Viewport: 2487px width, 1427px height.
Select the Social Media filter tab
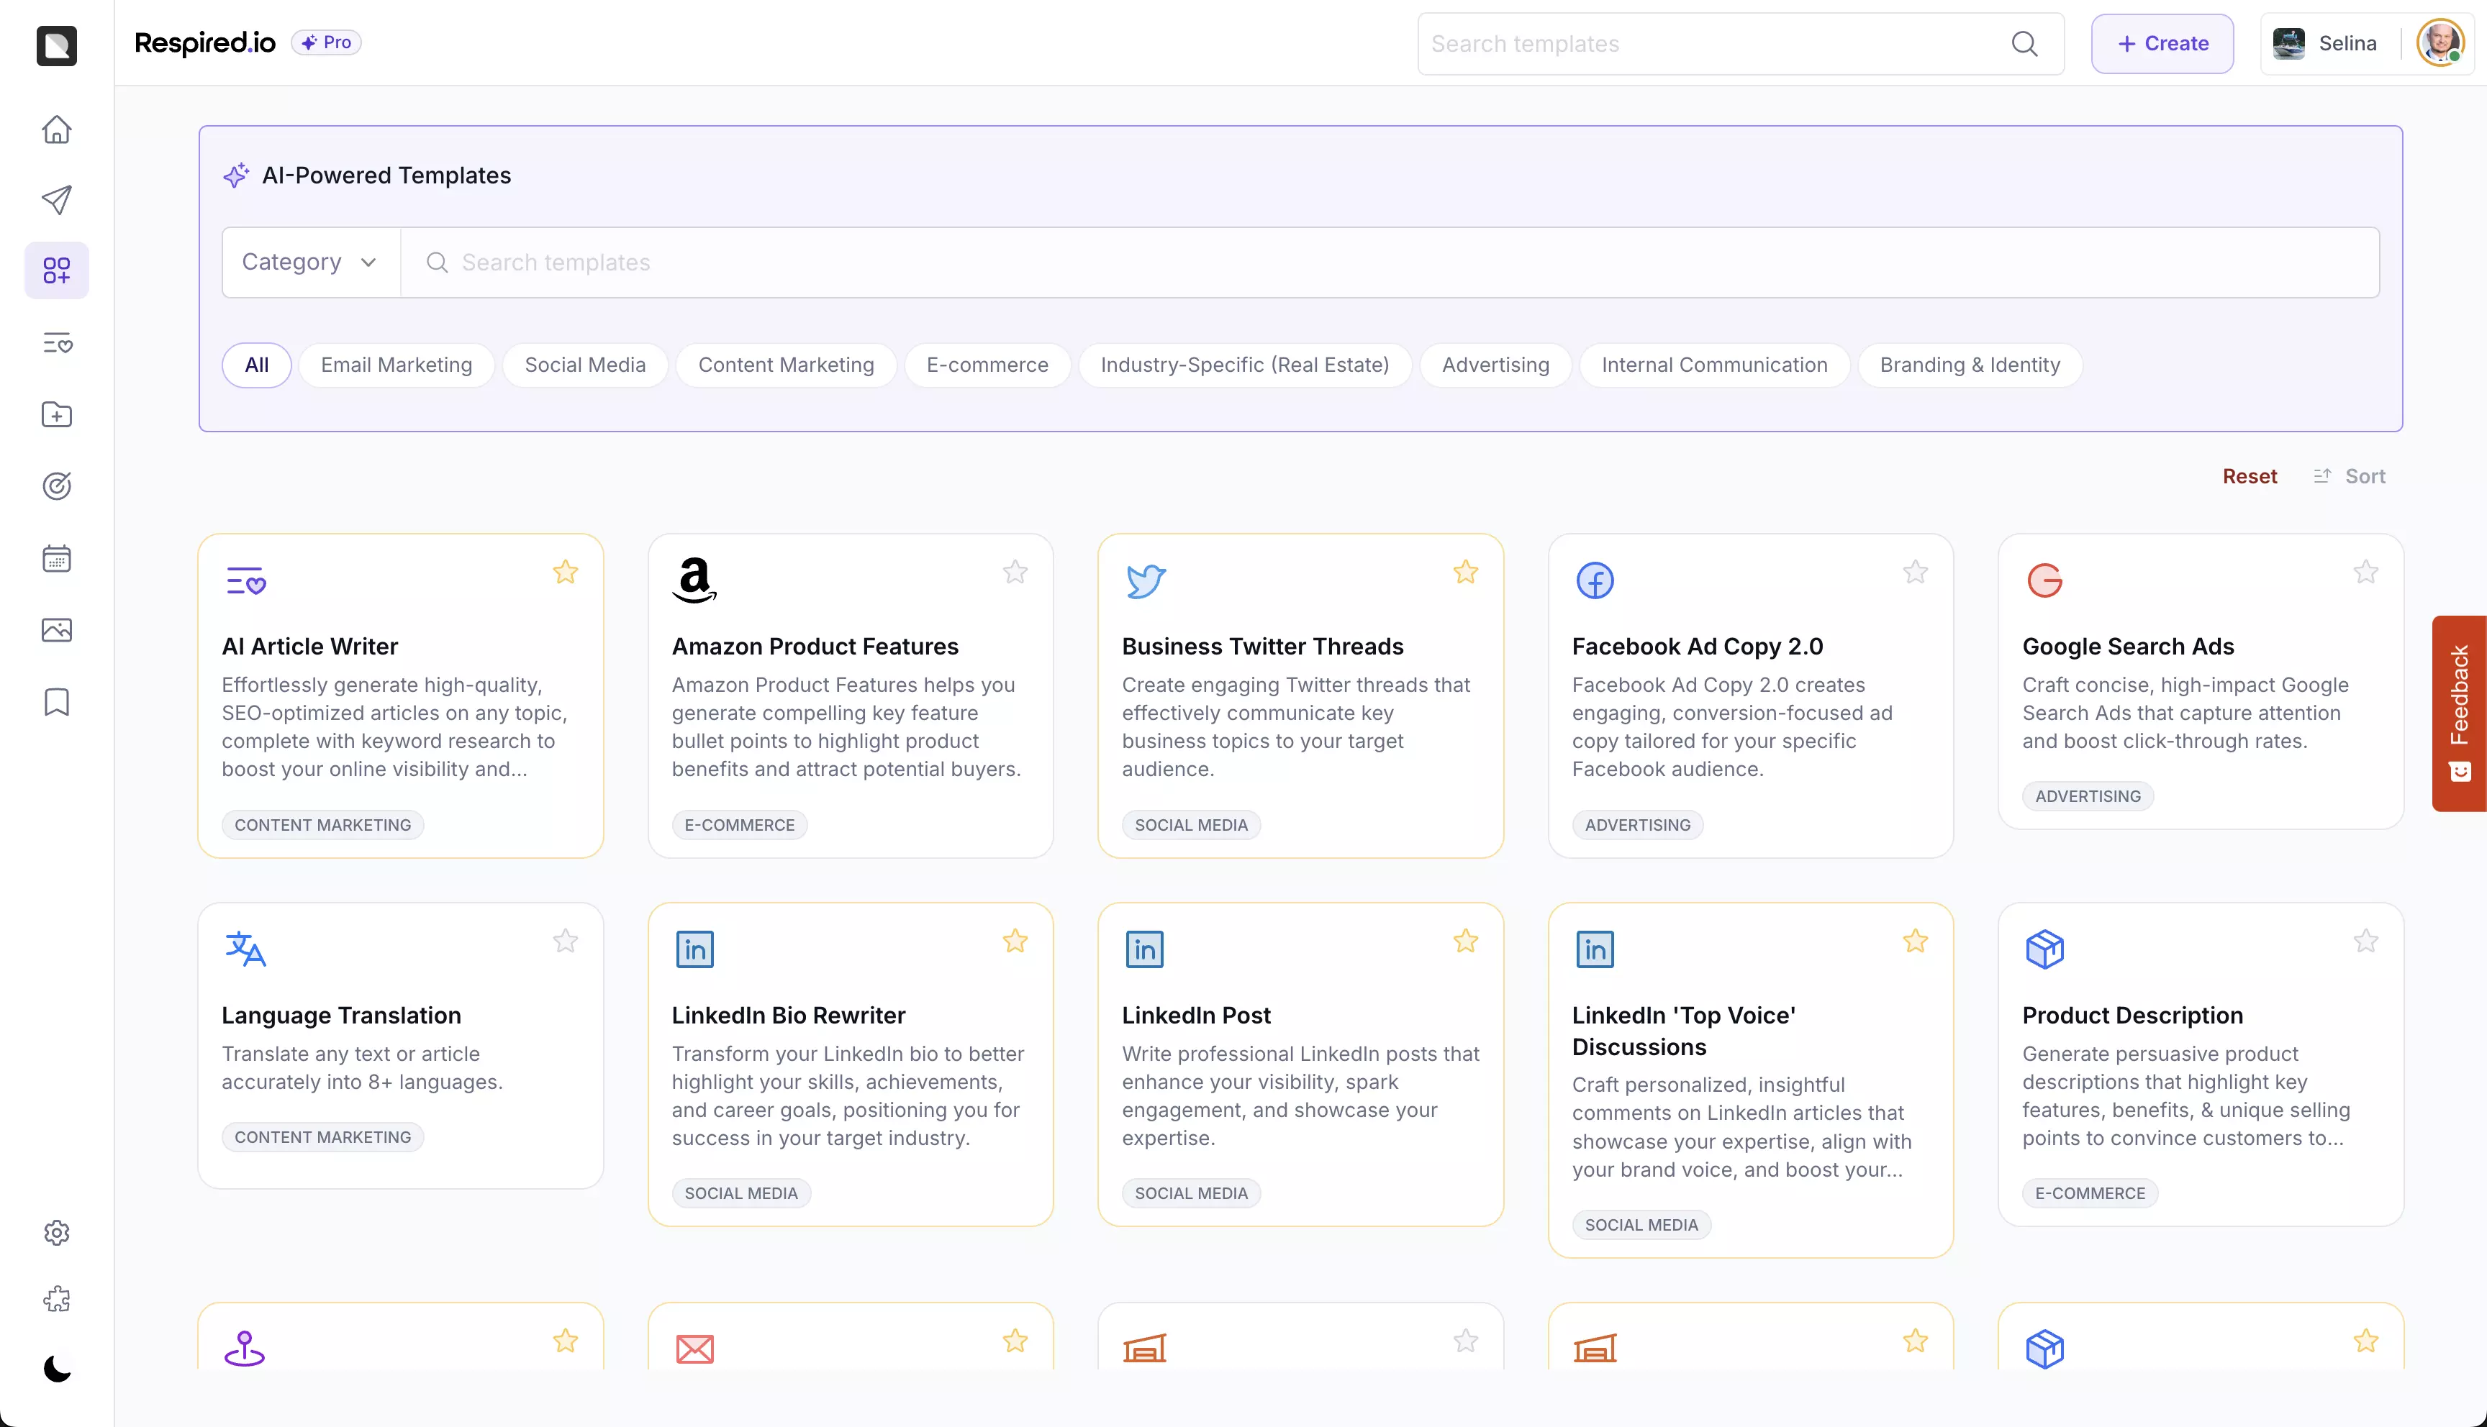click(x=584, y=365)
